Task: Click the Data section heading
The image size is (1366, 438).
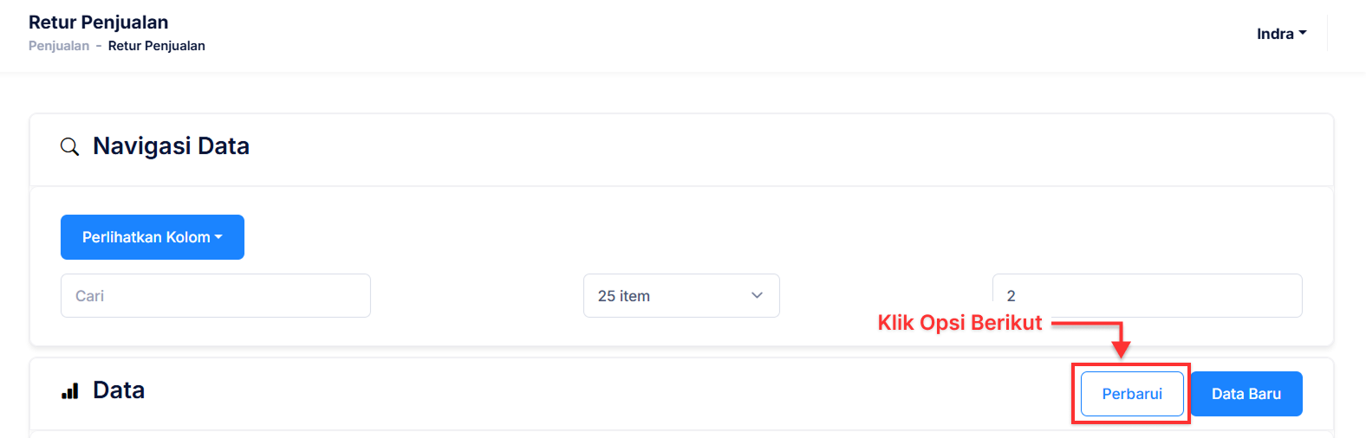Action: tap(119, 390)
